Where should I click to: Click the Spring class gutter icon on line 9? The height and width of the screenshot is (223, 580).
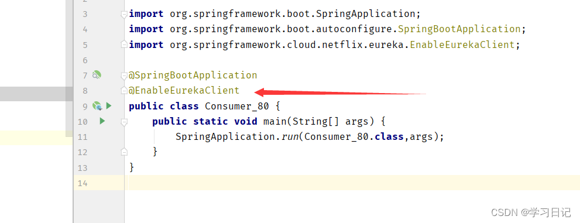click(97, 106)
